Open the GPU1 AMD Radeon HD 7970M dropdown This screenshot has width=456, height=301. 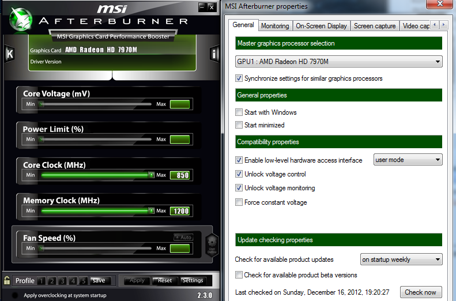(338, 62)
